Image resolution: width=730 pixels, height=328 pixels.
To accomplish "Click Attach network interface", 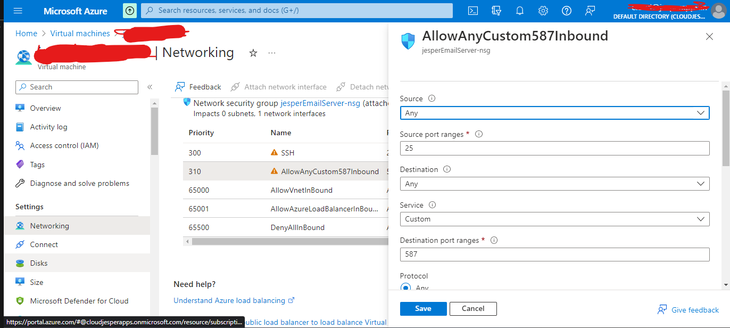I will 278,87.
